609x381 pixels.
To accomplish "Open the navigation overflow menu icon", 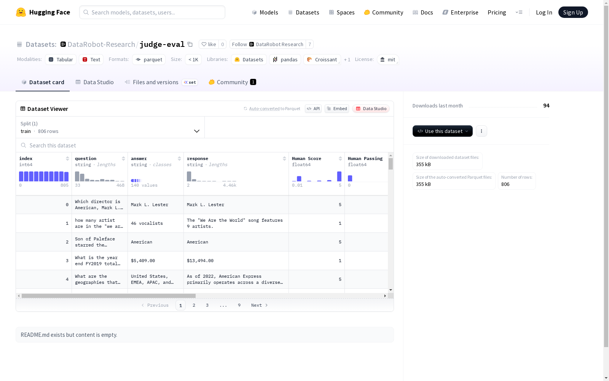I will coord(519,12).
